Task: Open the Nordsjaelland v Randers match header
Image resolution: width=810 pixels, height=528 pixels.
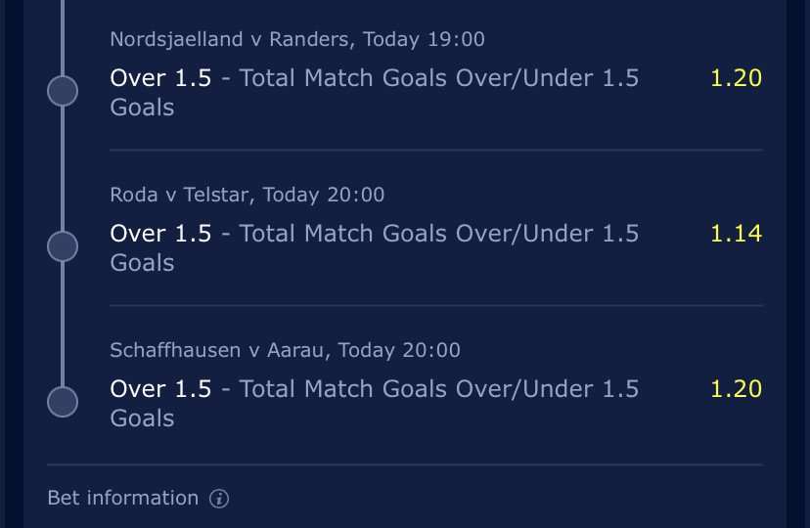Action: click(x=297, y=39)
